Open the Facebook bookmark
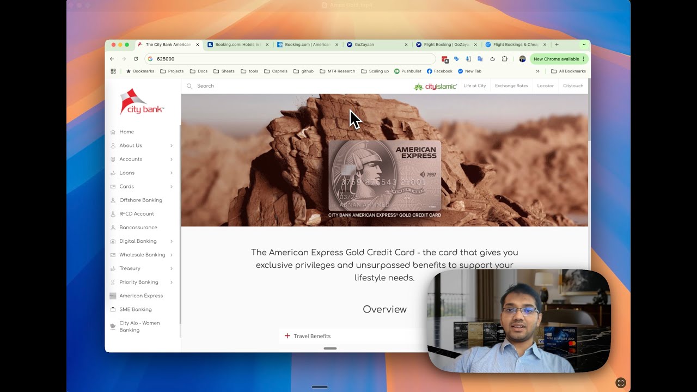 tap(439, 71)
